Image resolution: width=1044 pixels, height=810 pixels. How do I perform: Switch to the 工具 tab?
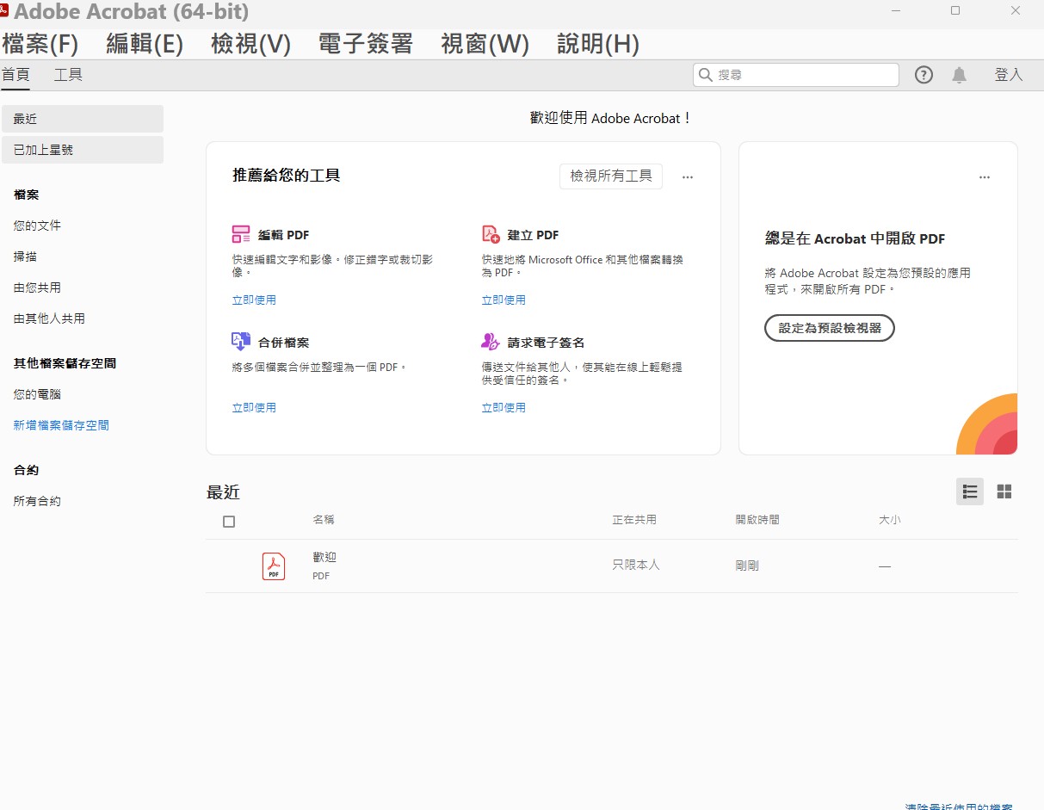(x=68, y=75)
